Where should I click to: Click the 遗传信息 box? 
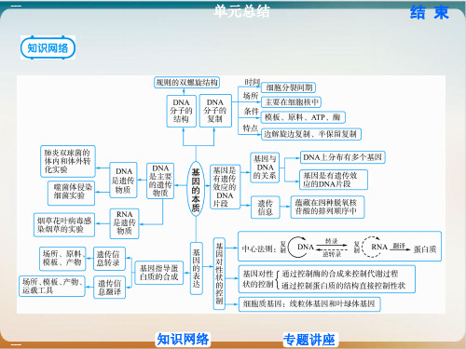pyautogui.click(x=266, y=208)
